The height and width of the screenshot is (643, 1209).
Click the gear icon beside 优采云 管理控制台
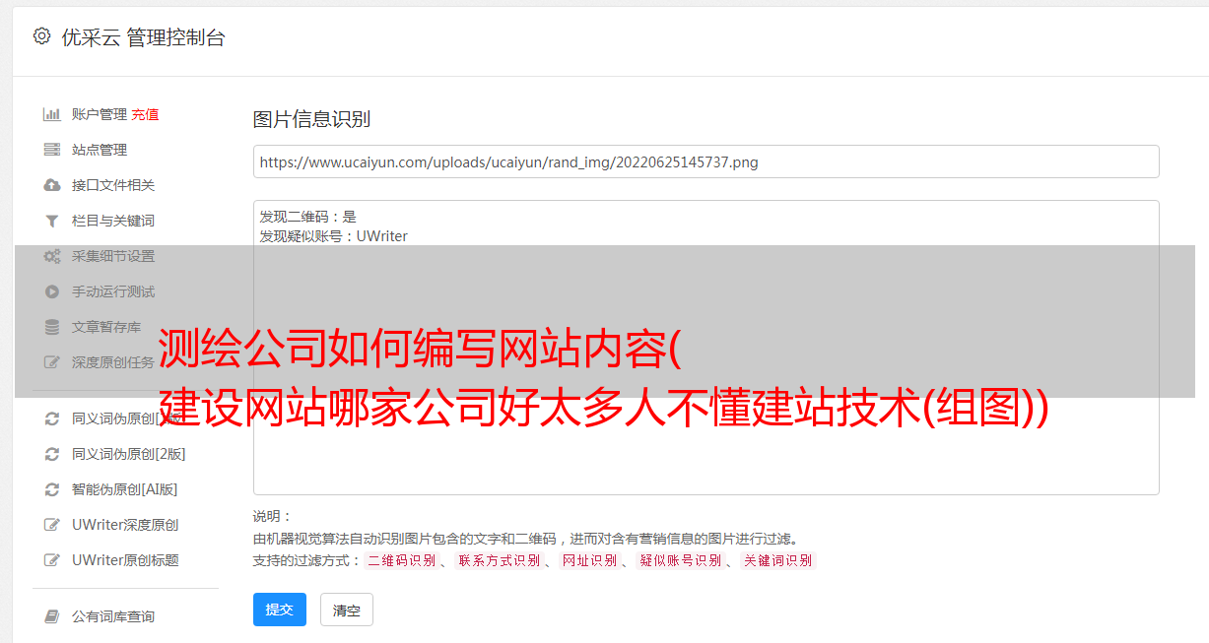pyautogui.click(x=41, y=36)
